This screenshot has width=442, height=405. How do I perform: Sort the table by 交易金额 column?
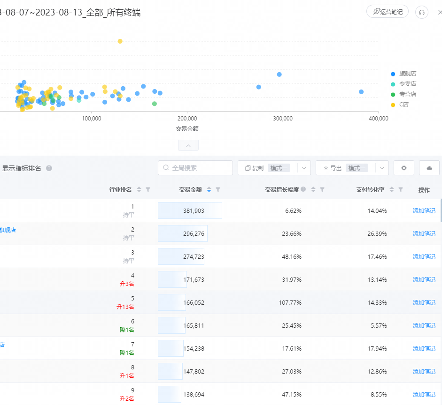coord(209,190)
